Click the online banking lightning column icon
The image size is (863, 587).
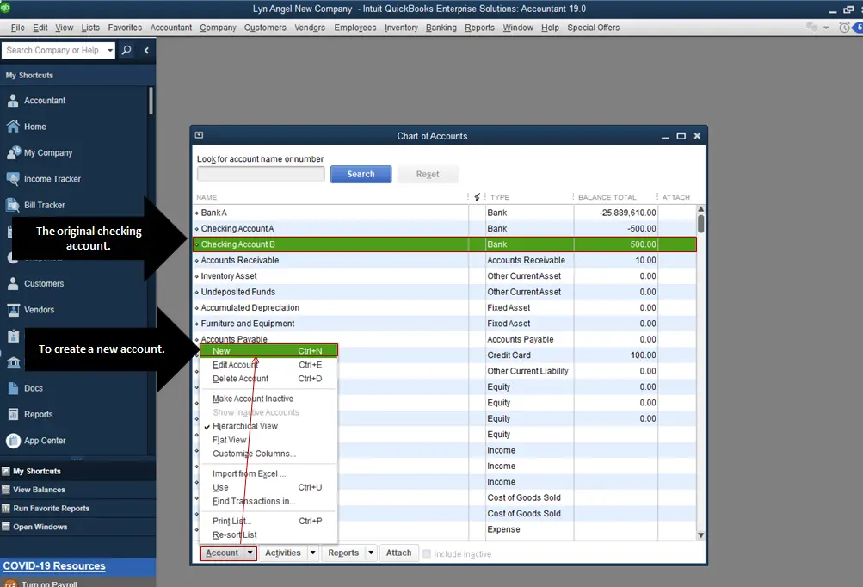[x=477, y=196]
